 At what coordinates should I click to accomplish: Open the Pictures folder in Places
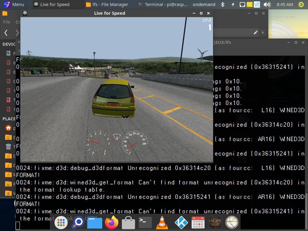pyautogui.click(x=8, y=184)
